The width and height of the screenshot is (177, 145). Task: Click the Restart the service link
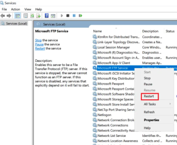40,48
